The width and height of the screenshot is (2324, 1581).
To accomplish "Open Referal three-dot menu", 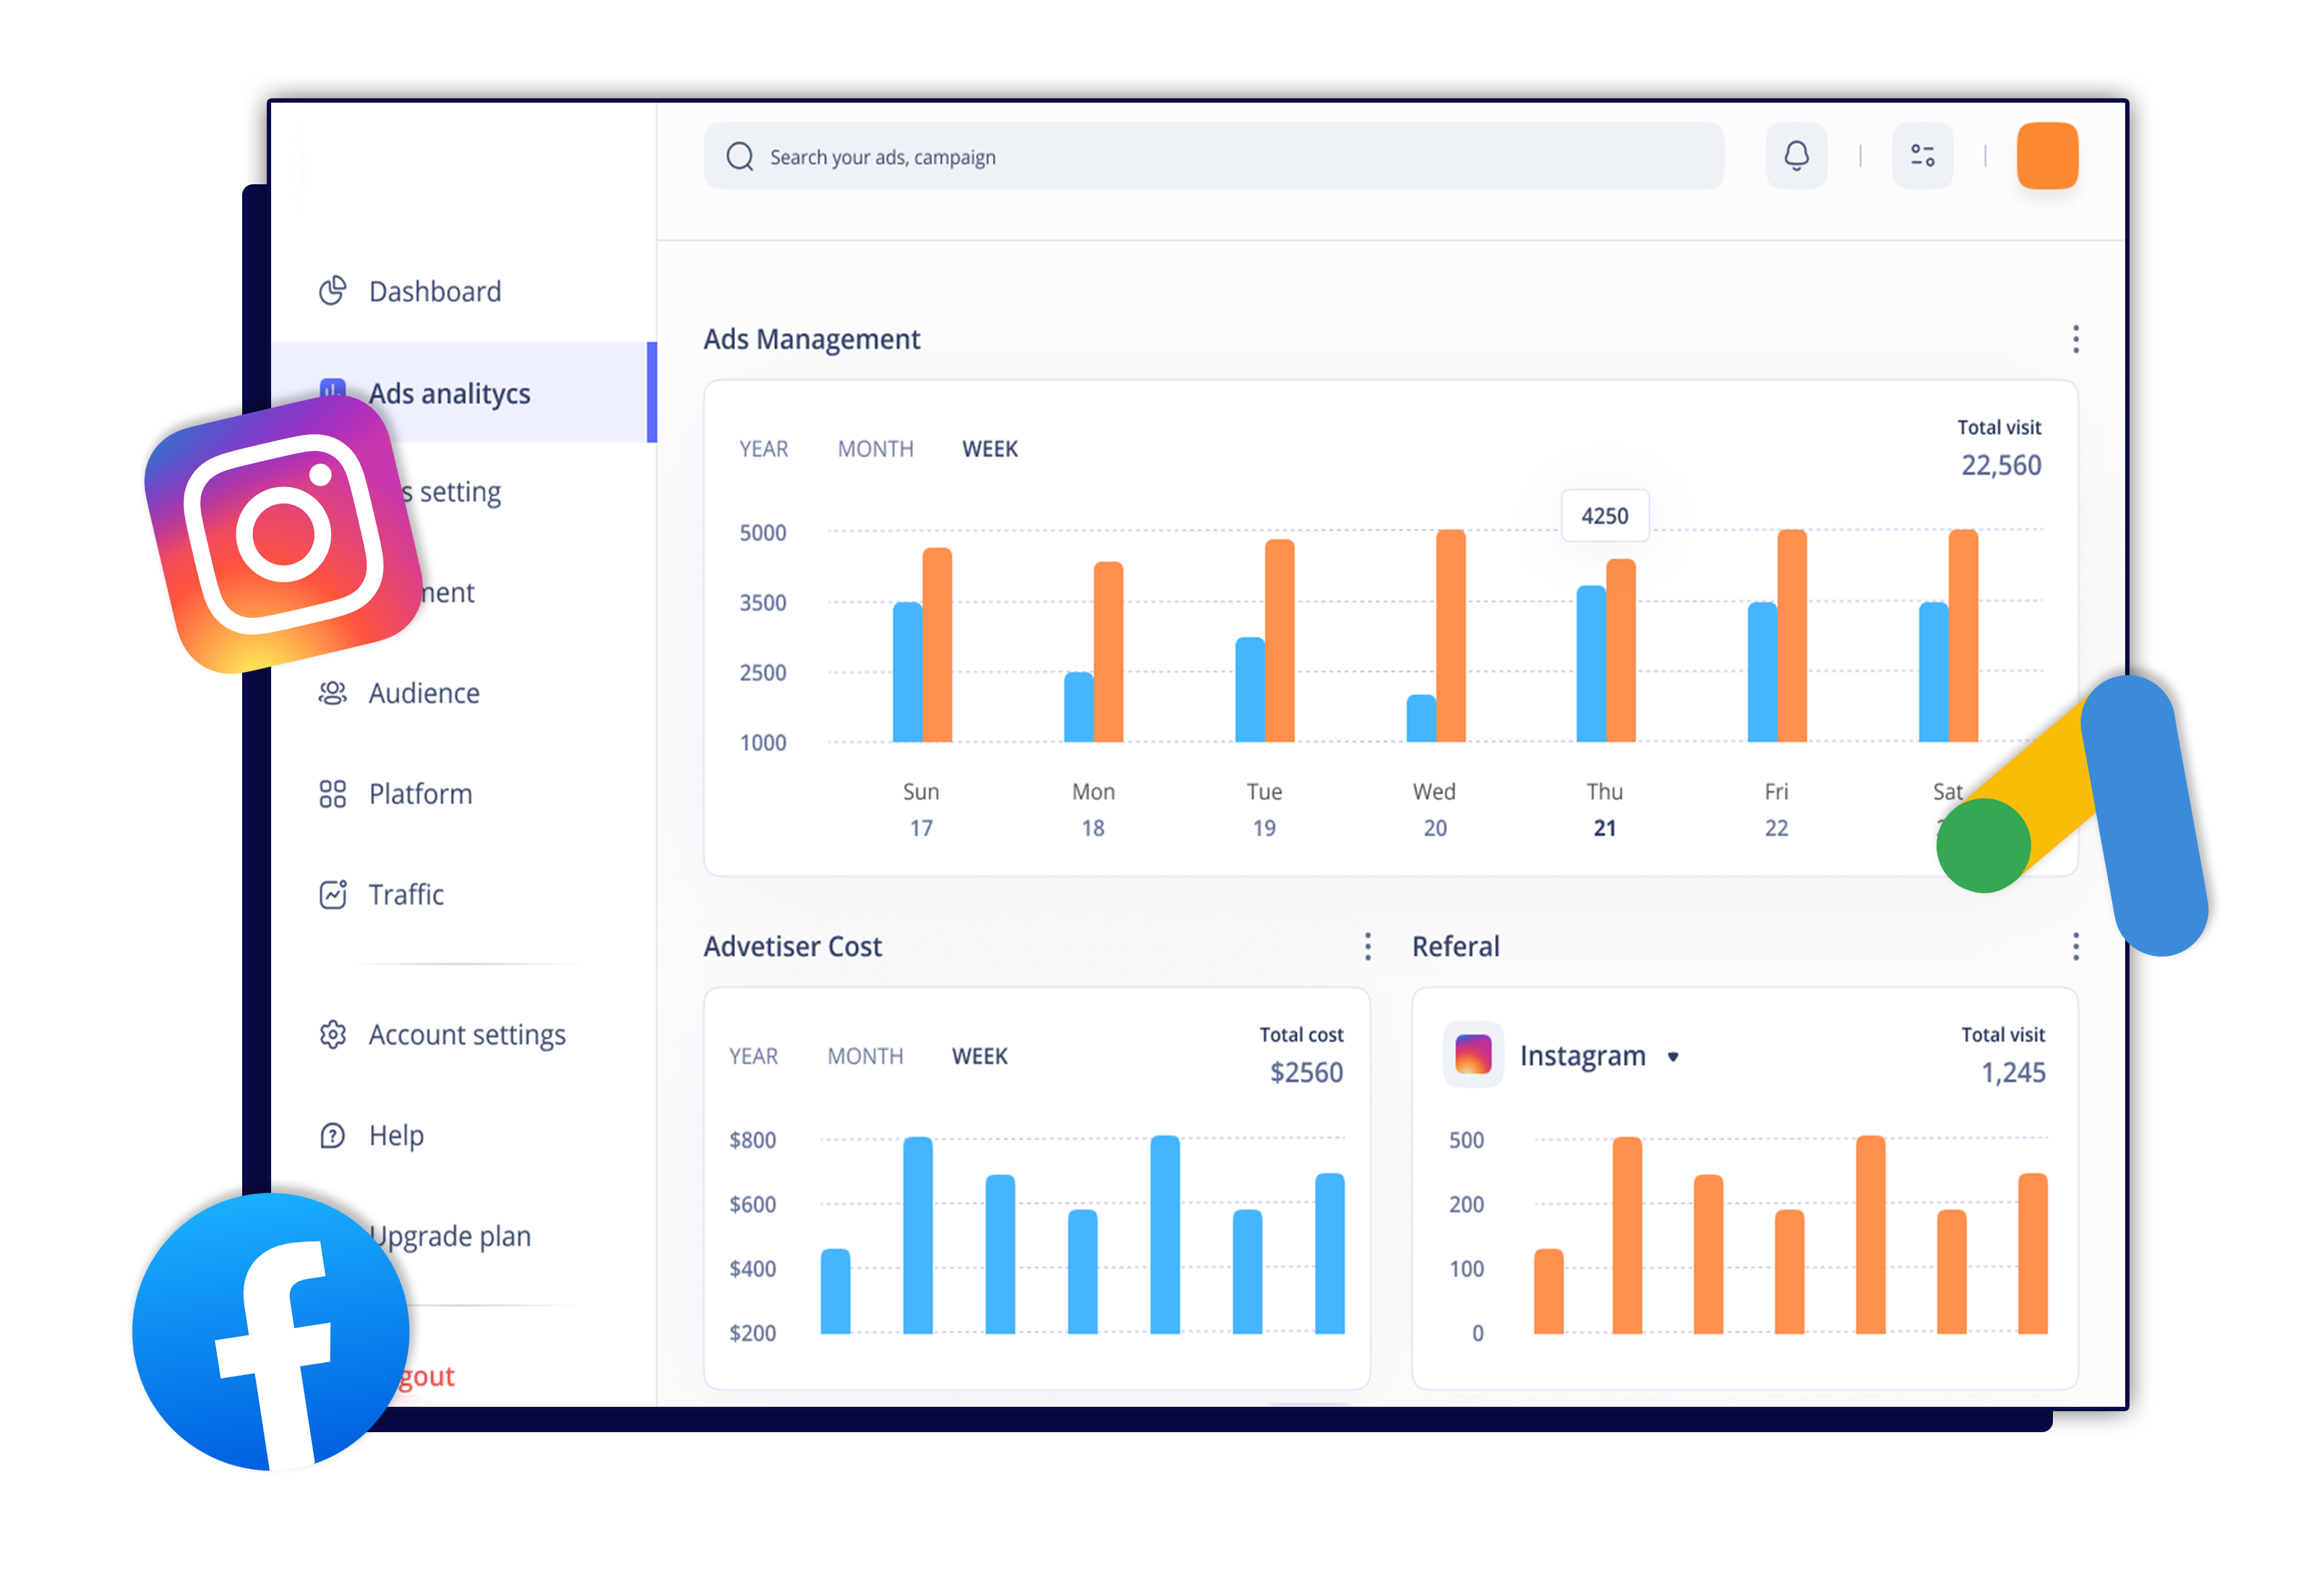I will (x=2076, y=947).
